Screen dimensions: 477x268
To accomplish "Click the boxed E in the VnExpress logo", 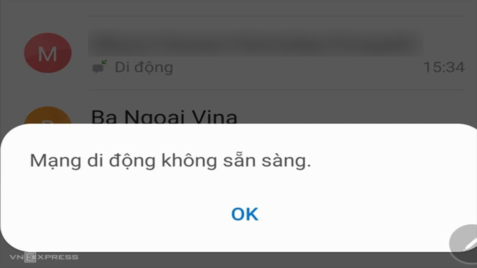I will click(30, 258).
